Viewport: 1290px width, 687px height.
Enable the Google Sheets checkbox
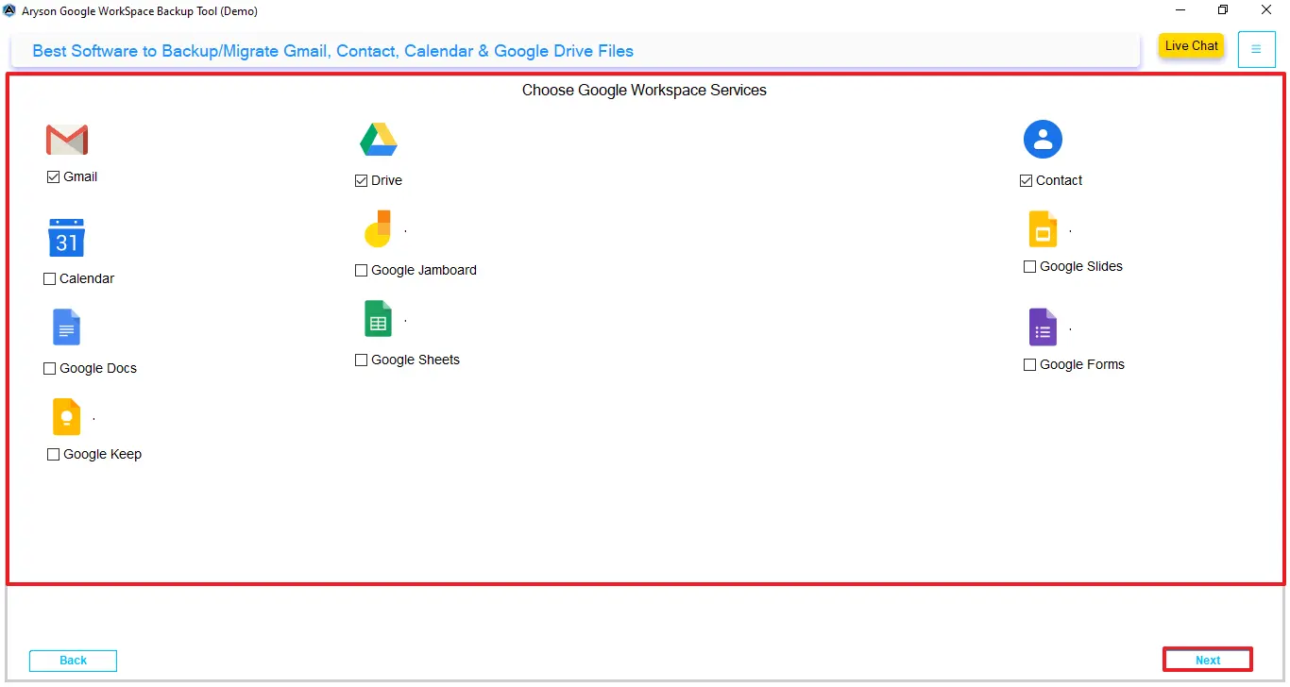pyautogui.click(x=360, y=360)
